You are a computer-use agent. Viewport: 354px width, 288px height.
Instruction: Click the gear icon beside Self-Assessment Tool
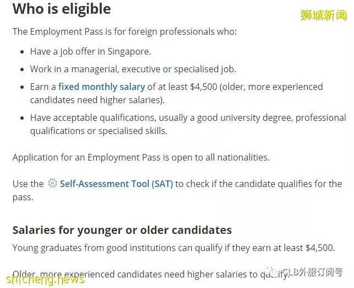tap(52, 183)
